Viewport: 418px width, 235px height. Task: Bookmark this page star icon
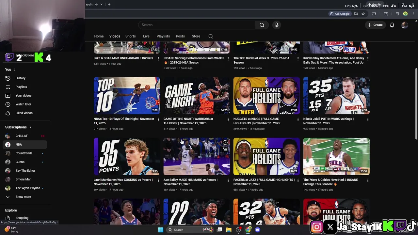click(x=363, y=14)
